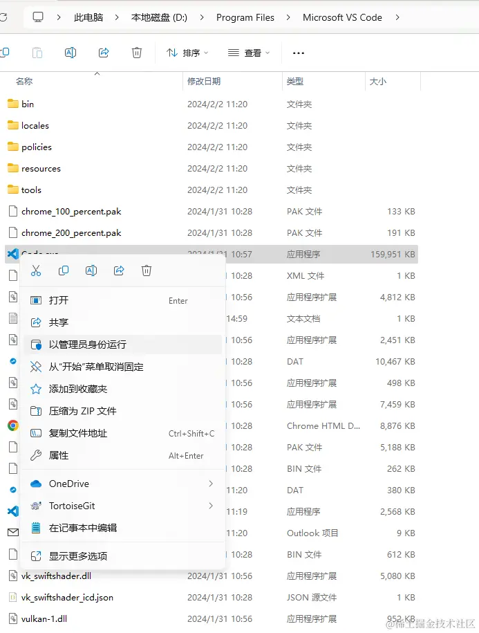Click the Share icon in Explorer toolbar
Screen dimensions: 479x633
click(104, 53)
